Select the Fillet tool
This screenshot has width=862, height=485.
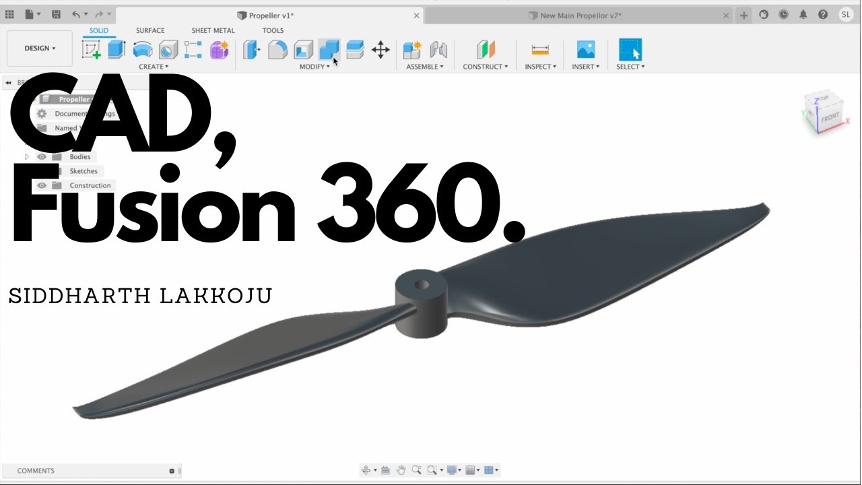(277, 49)
